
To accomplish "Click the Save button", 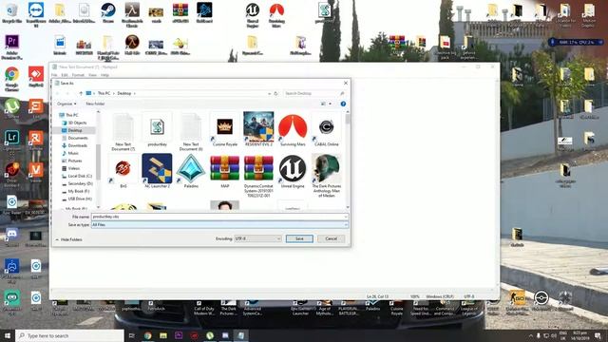I will [x=299, y=238].
